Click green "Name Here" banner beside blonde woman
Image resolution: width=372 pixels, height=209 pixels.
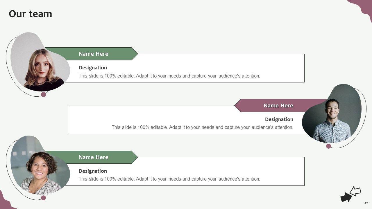94,54
